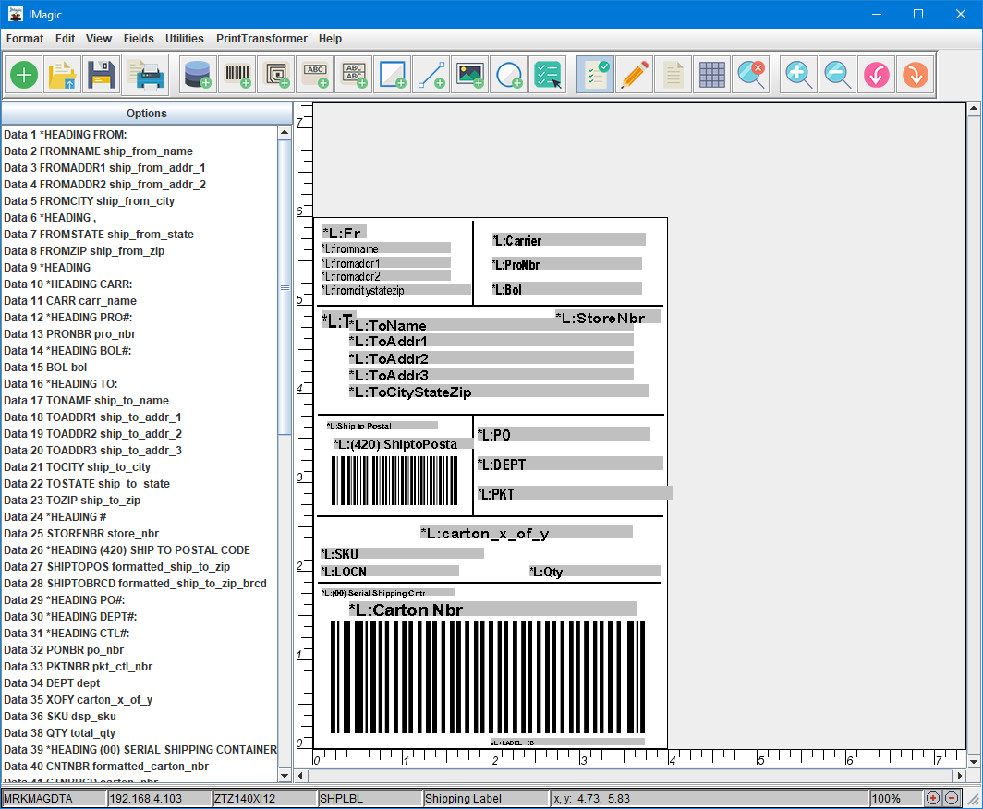Screen dimensions: 983x809
Task: Select the pencil edit tool
Action: 635,75
